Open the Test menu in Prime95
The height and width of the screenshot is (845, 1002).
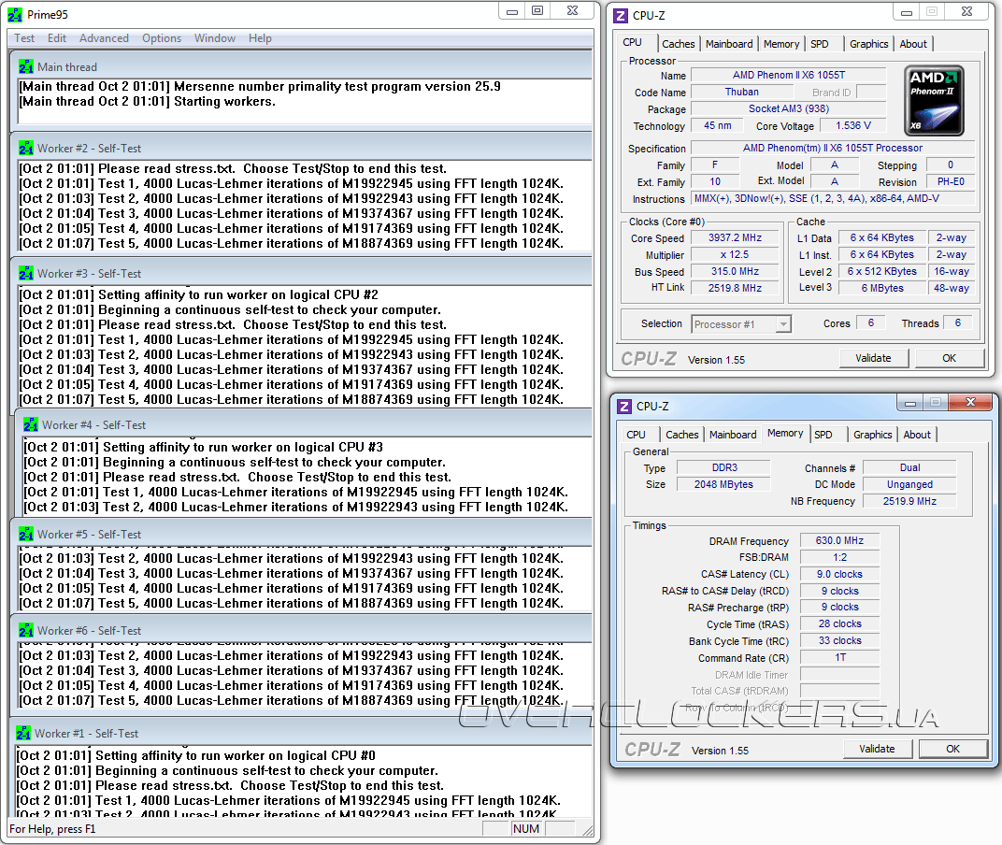[x=24, y=38]
